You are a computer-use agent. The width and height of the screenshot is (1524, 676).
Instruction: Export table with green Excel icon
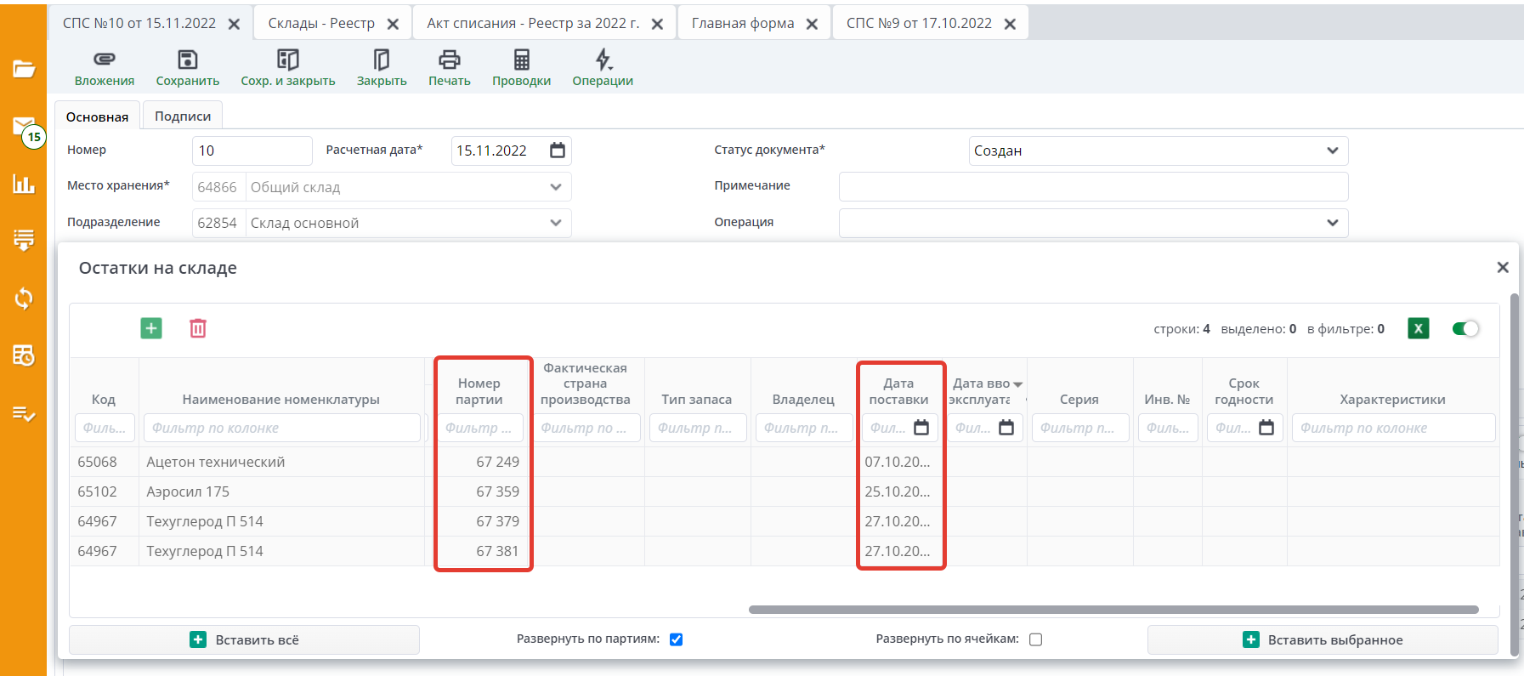click(x=1418, y=328)
